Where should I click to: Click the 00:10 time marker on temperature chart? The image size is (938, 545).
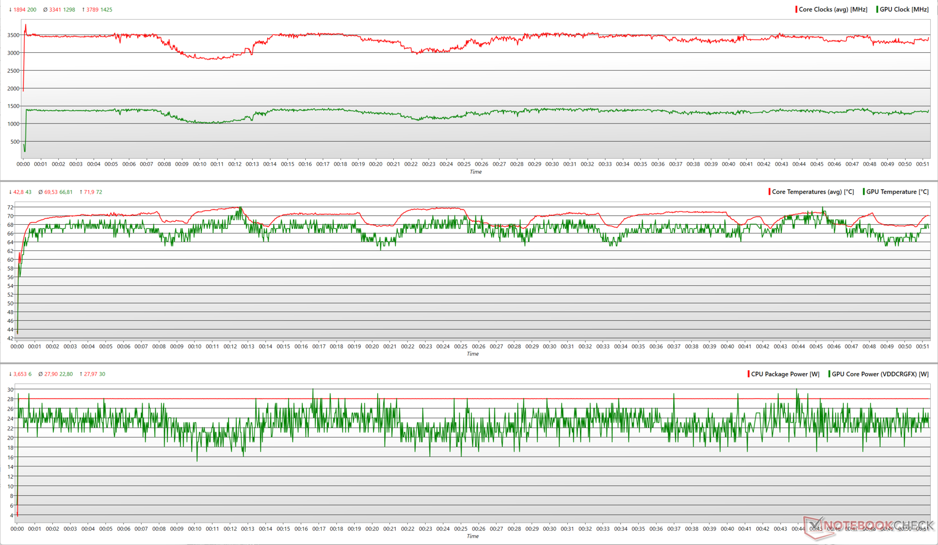[x=194, y=346]
